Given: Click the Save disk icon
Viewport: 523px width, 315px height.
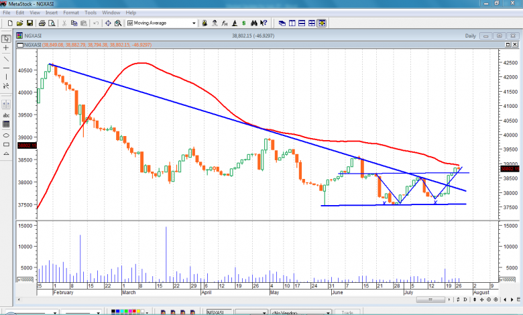Looking at the screenshot, I should click(x=30, y=23).
